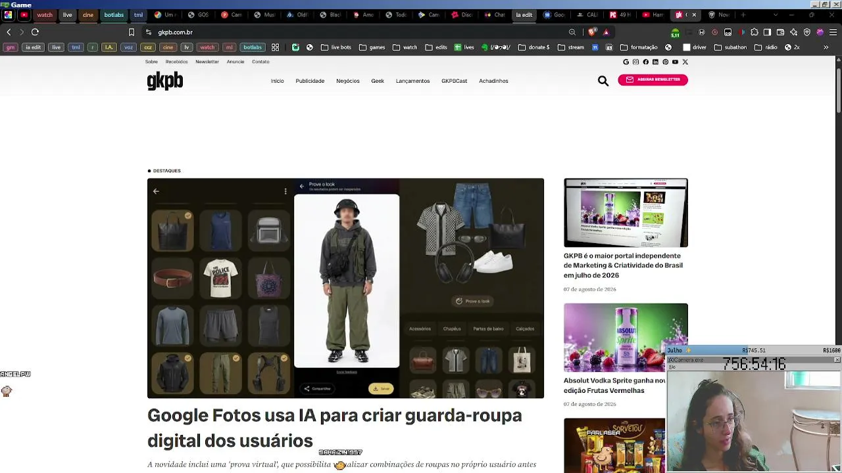Visit GKPB on Pinterest via icon
Image resolution: width=842 pixels, height=473 pixels.
click(x=665, y=62)
